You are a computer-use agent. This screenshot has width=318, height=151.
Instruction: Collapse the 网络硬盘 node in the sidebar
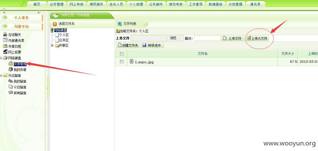[x=1, y=58]
